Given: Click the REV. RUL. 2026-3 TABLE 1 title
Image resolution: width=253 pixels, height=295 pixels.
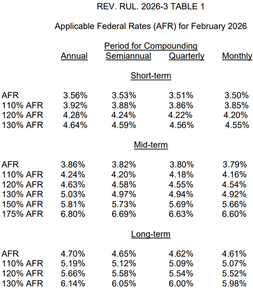Looking at the screenshot, I should 151,7.
